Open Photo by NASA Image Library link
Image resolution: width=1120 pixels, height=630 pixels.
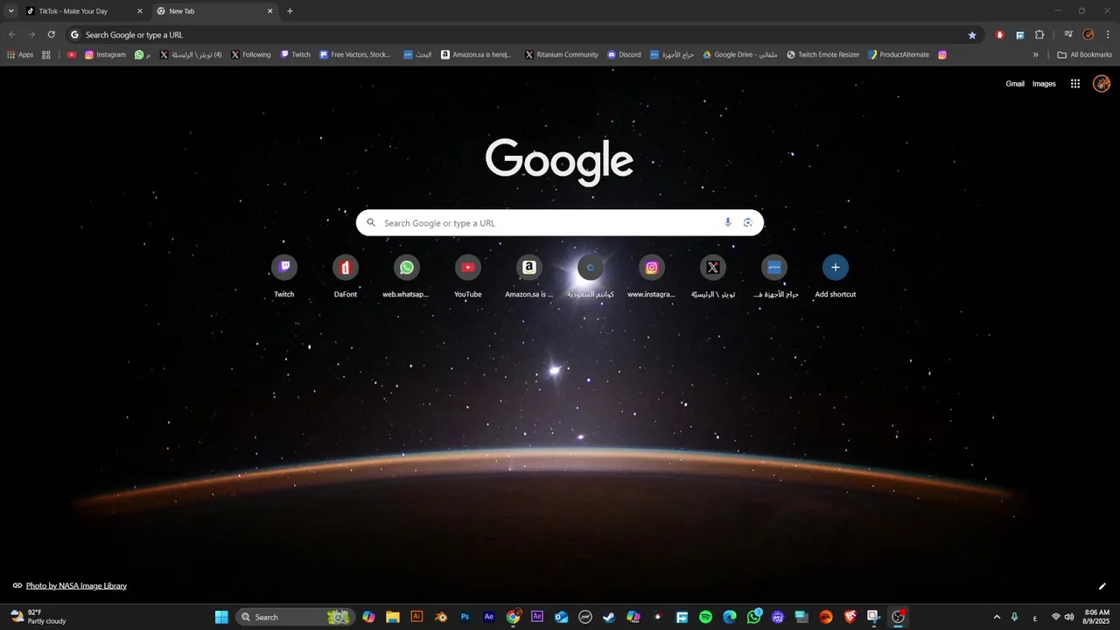coord(76,585)
